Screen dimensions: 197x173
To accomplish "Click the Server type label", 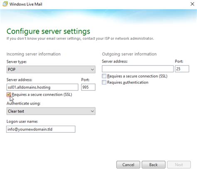I will pyautogui.click(x=17, y=62).
